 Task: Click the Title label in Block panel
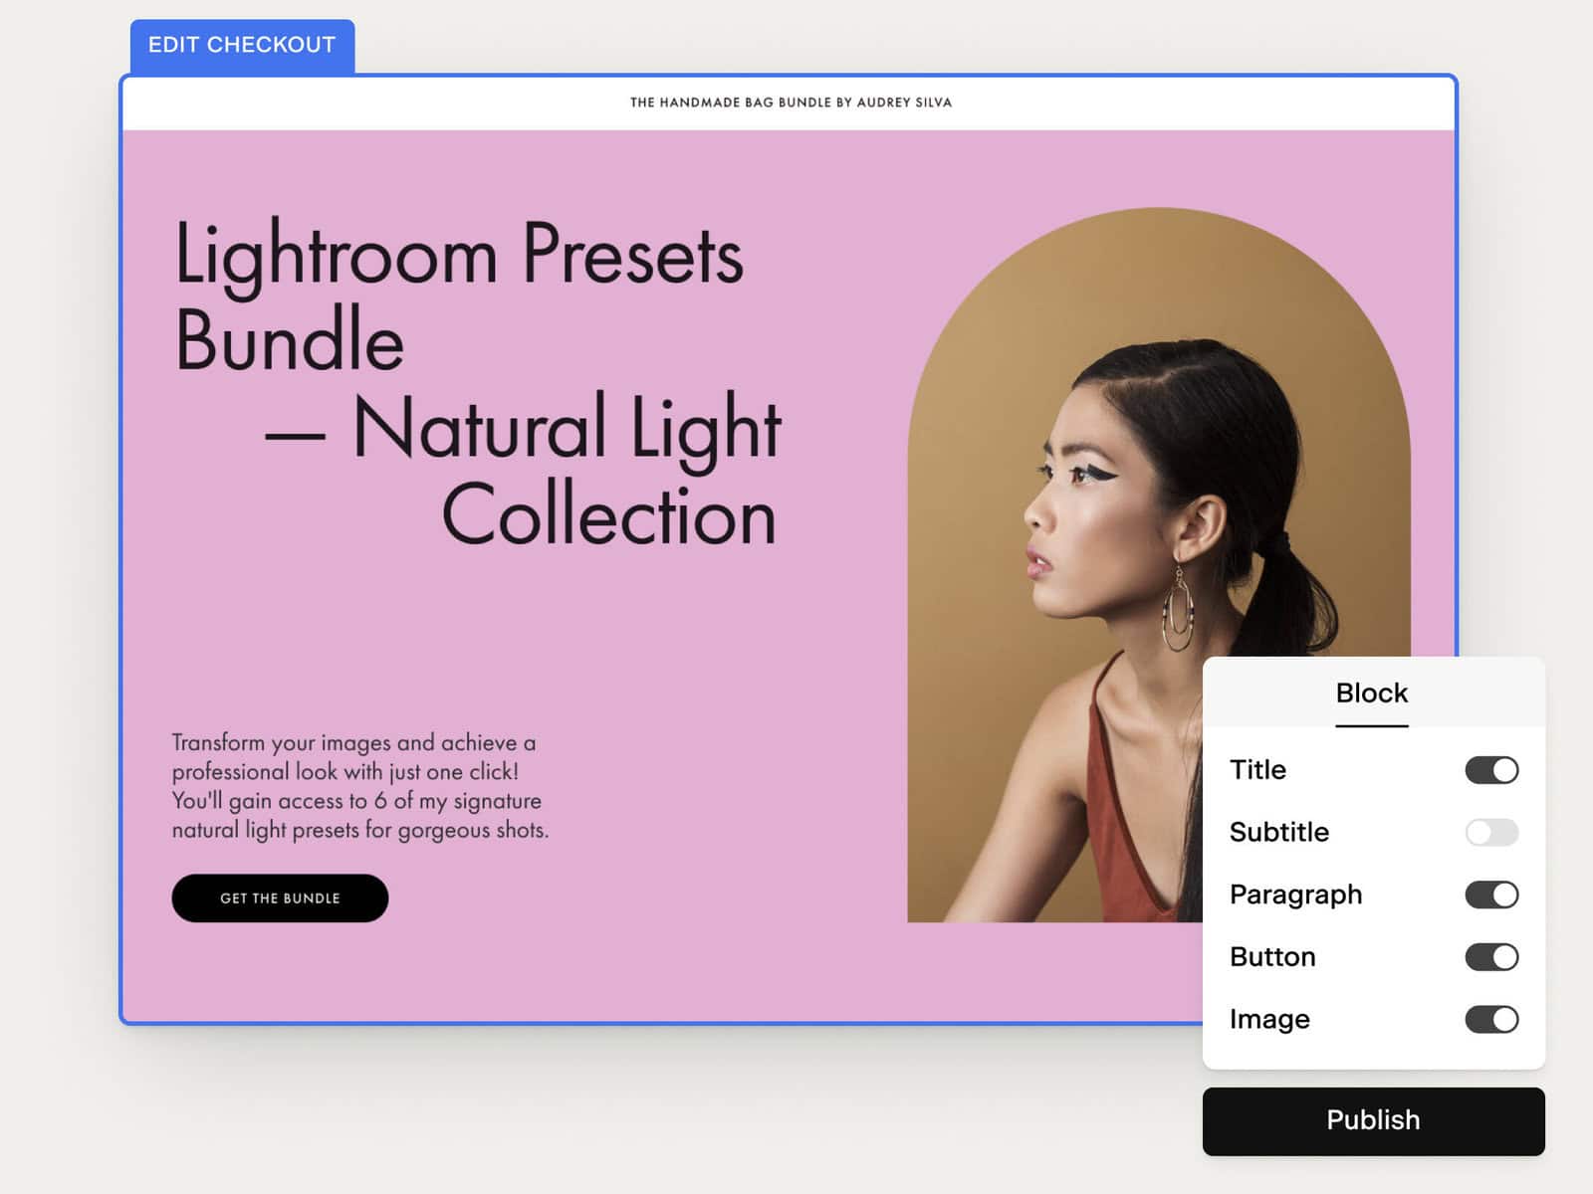1257,770
